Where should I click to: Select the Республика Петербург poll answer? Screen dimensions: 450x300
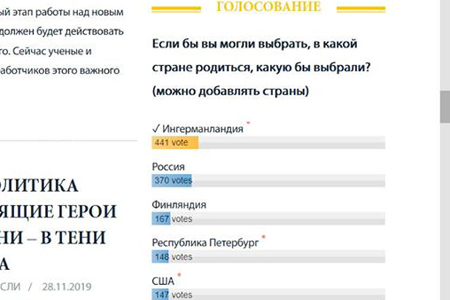205,243
